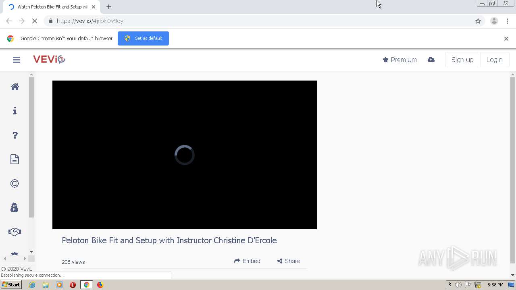Click the page scrollbar up arrow

point(513,75)
